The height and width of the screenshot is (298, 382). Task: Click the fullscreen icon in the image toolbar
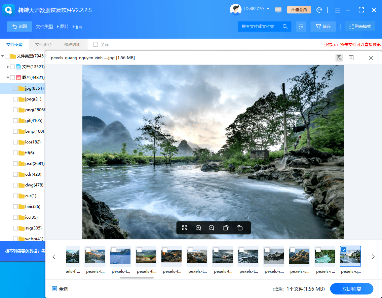(x=185, y=228)
